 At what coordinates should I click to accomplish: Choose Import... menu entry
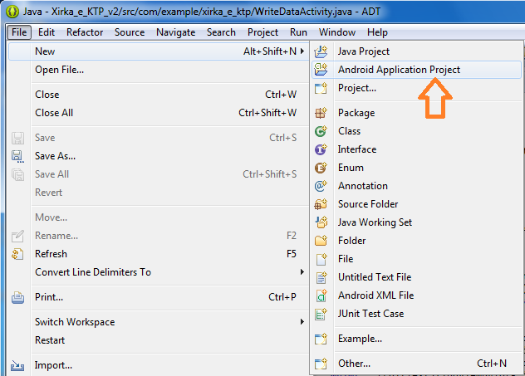click(159, 365)
